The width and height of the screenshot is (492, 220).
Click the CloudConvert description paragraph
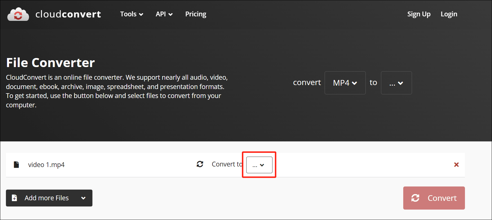tap(117, 91)
